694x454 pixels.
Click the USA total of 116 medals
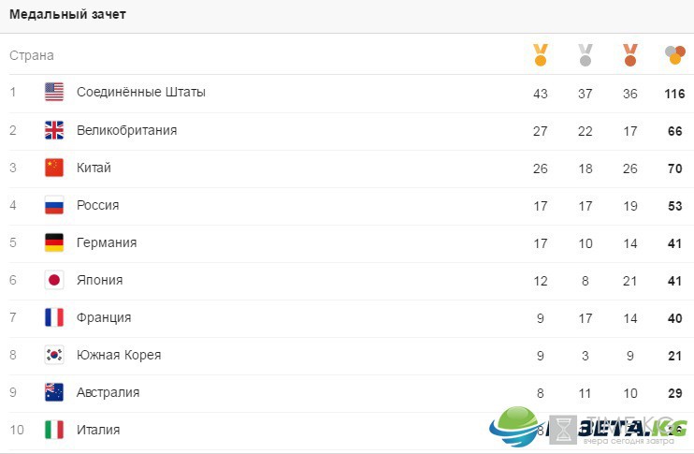[674, 94]
